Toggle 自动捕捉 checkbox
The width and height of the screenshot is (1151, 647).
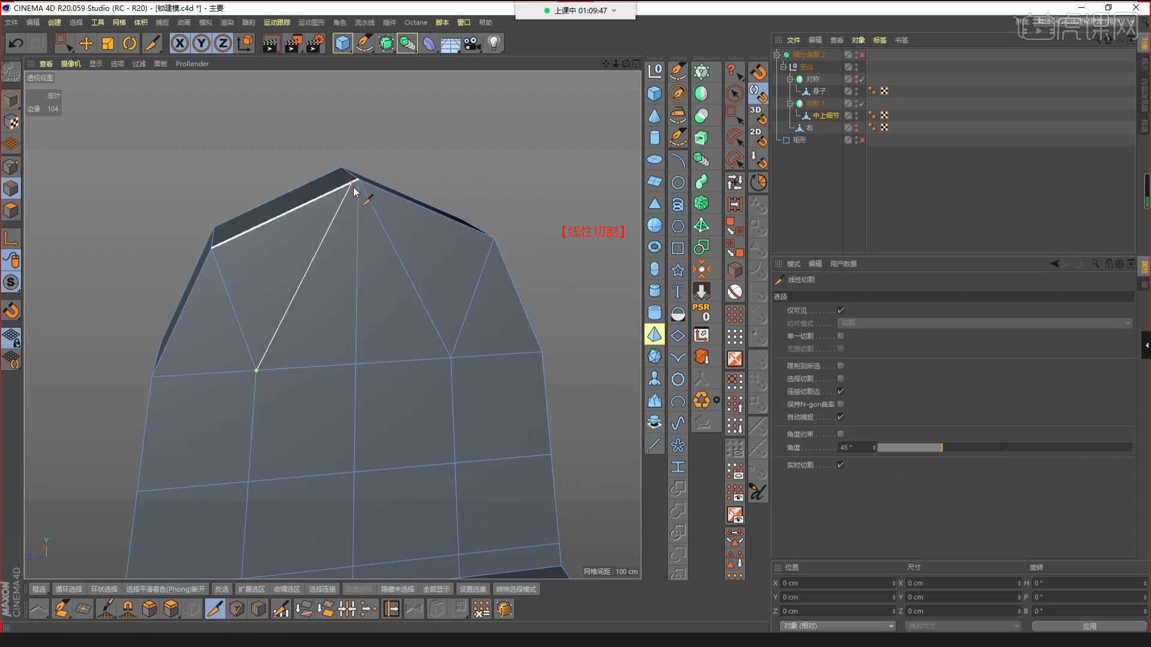840,416
